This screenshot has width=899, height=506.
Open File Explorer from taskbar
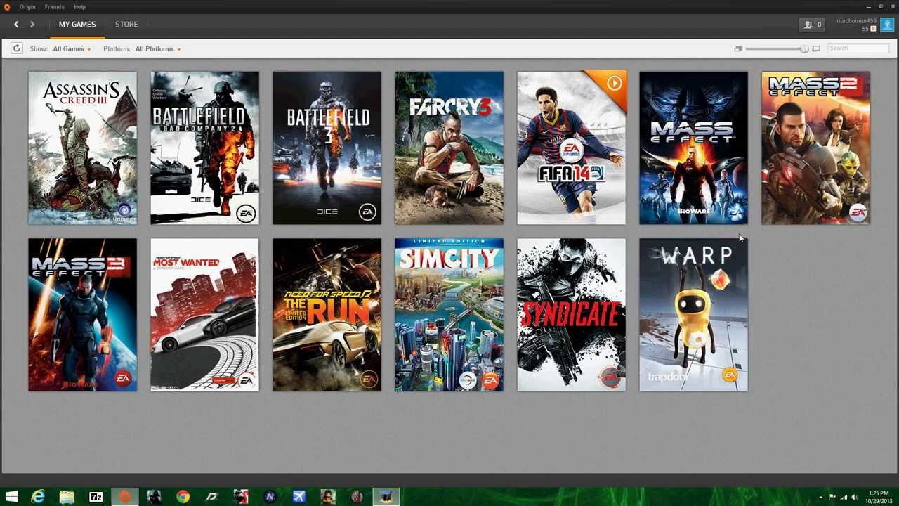[x=67, y=498]
